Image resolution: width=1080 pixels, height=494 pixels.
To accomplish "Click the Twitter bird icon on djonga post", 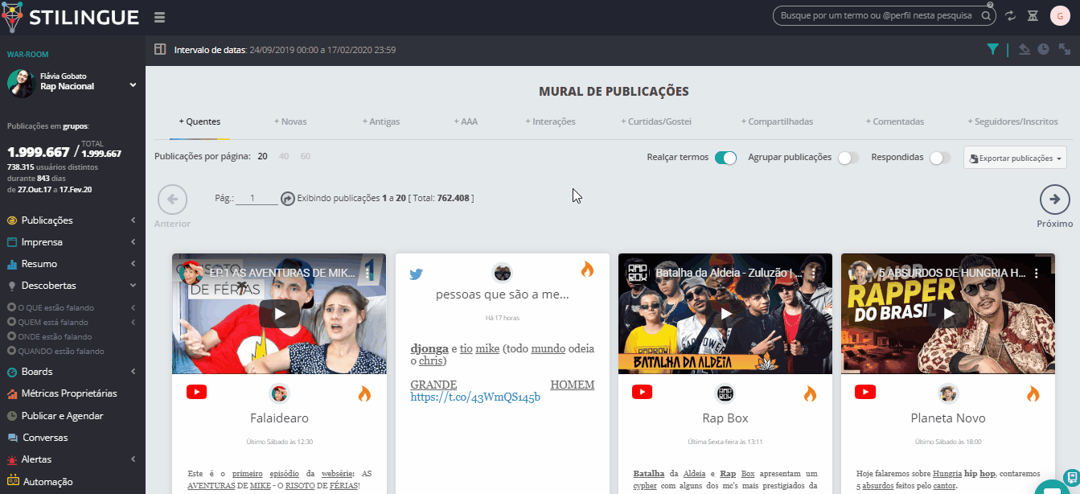I will click(x=416, y=274).
